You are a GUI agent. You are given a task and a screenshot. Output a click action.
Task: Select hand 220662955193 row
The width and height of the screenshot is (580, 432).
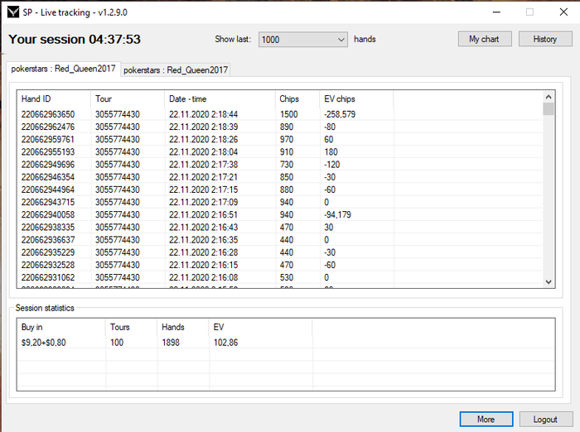pos(280,152)
